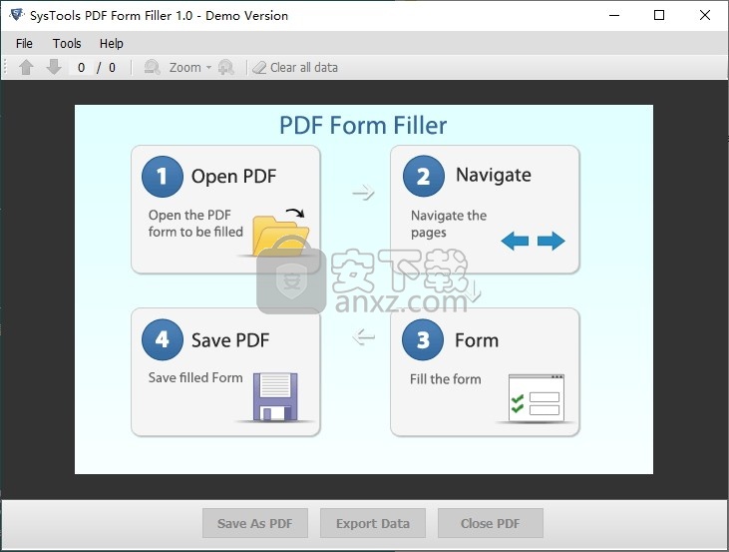Click 'Save filled Form' text
Image resolution: width=729 pixels, height=552 pixels.
(x=195, y=377)
